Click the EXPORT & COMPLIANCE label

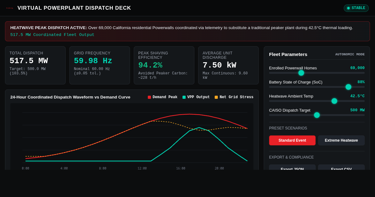tap(291, 157)
